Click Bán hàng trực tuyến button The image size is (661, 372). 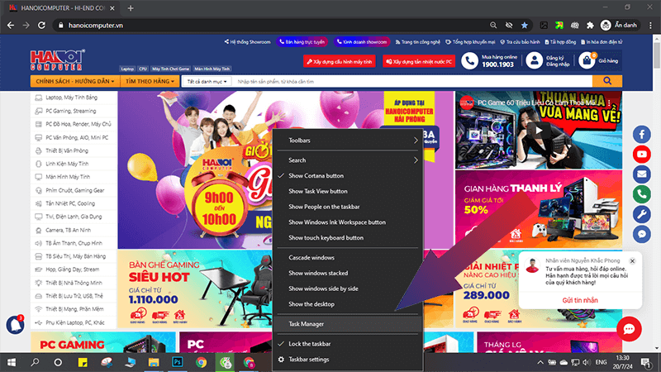coord(302,42)
